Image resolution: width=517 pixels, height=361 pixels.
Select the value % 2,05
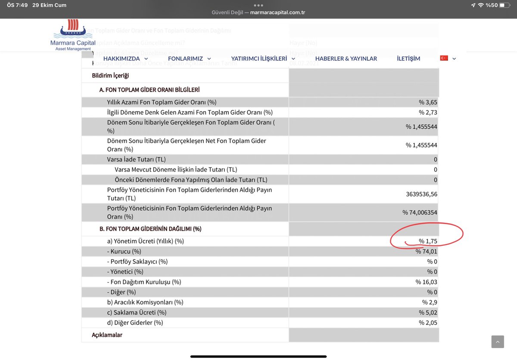pyautogui.click(x=428, y=323)
